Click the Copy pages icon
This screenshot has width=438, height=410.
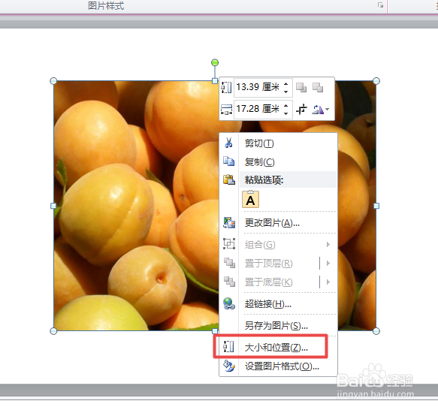coord(229,161)
